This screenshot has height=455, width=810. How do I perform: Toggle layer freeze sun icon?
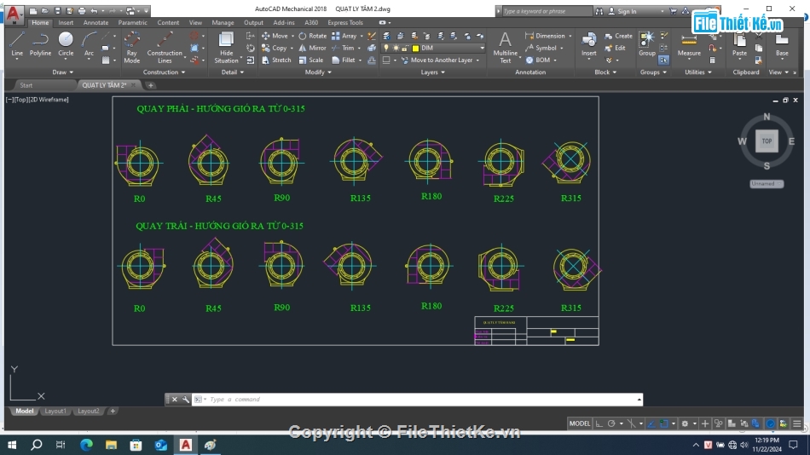396,48
